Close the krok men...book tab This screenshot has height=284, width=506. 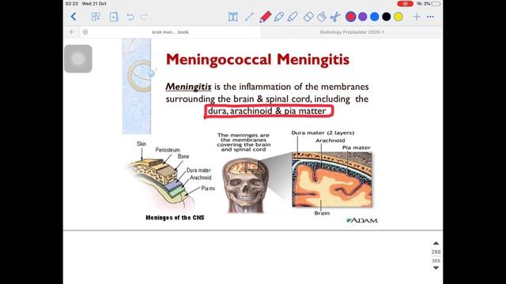[x=85, y=32]
